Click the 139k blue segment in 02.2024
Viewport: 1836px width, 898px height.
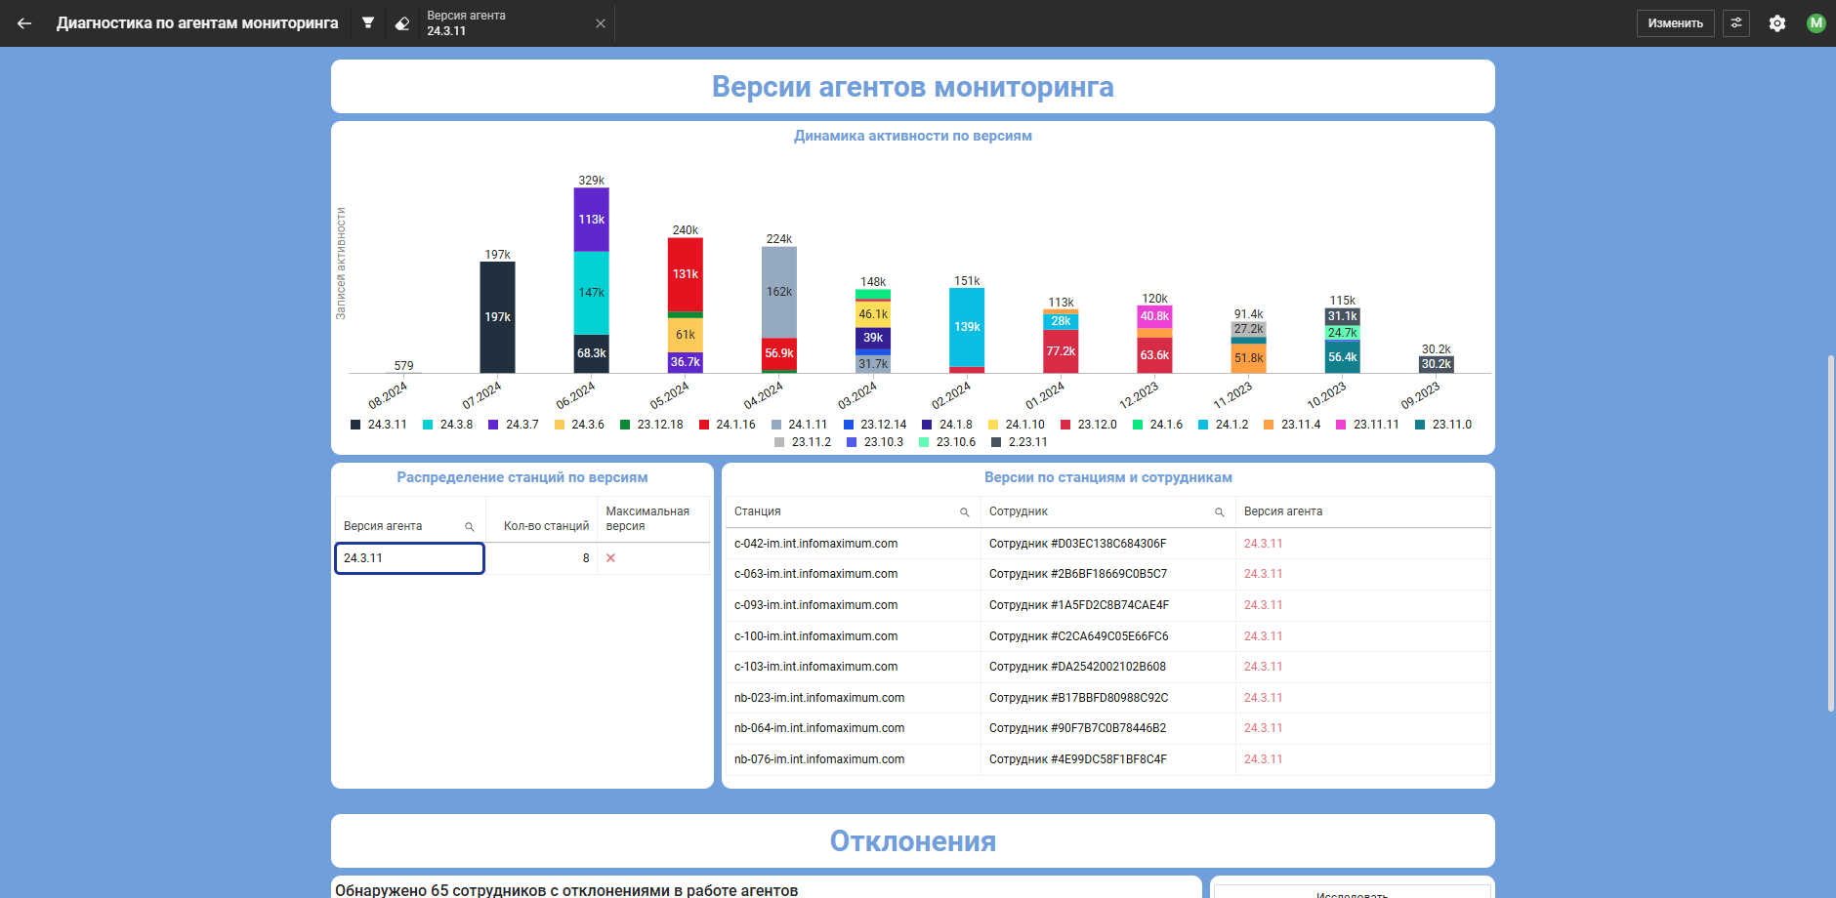tap(967, 327)
